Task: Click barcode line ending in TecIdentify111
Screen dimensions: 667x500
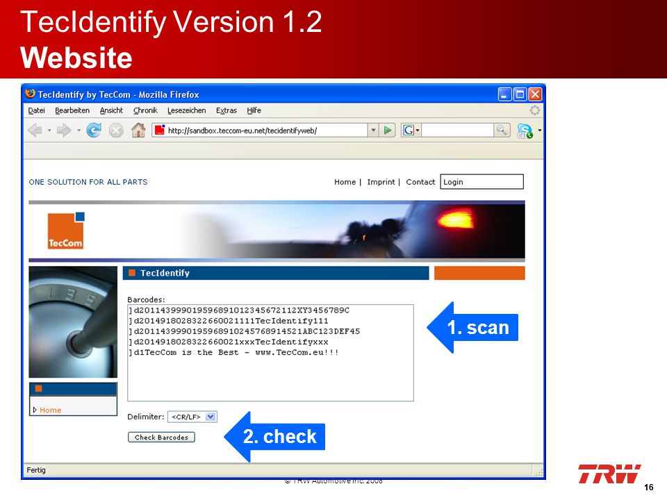Action: pos(229,321)
